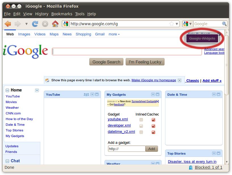Click the I'm Feeling Lucky button
The width and height of the screenshot is (232, 175).
pyautogui.click(x=145, y=62)
